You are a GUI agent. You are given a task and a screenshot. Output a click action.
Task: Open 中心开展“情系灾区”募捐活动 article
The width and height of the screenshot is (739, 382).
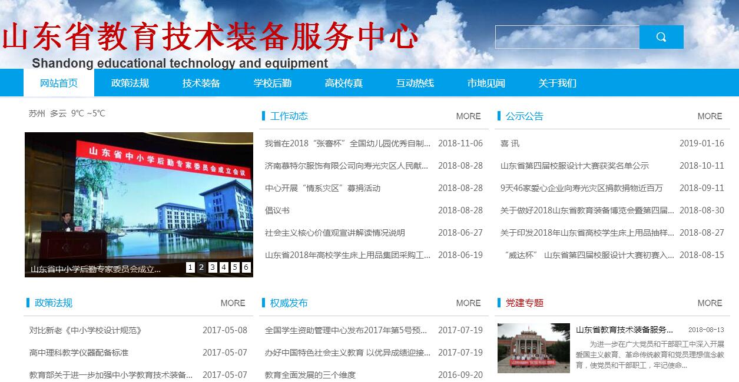click(323, 188)
